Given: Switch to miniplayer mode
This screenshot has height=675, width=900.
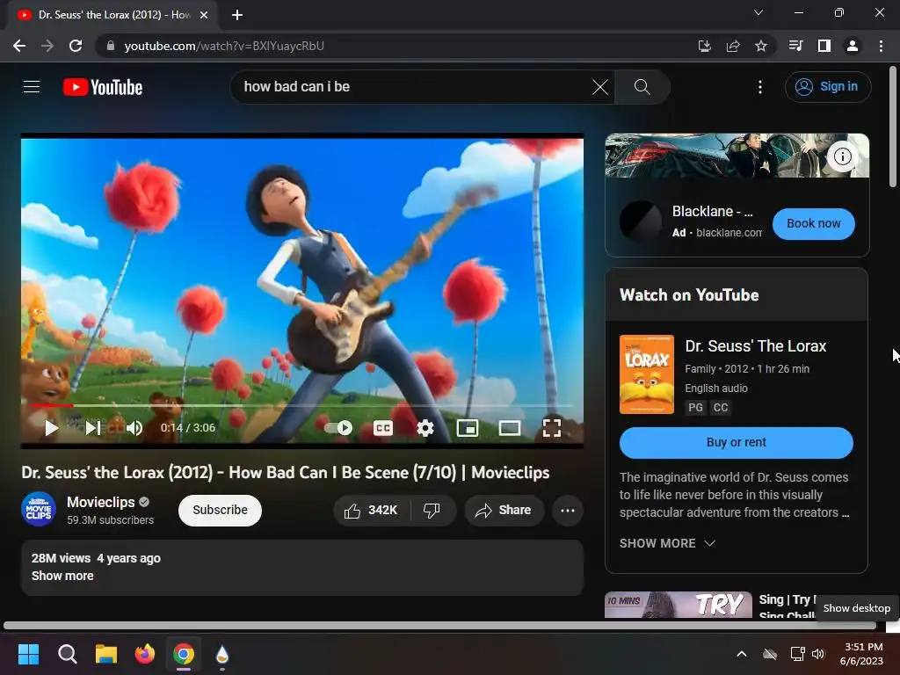Looking at the screenshot, I should click(x=468, y=428).
